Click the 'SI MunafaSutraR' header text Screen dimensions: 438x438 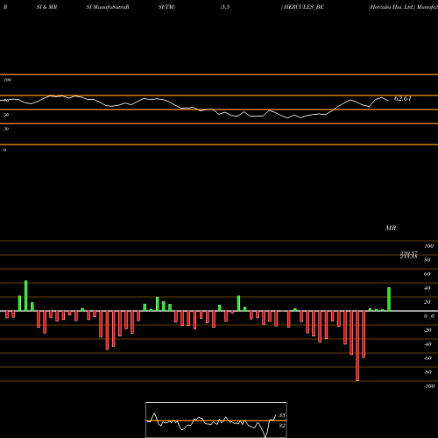[x=108, y=7]
